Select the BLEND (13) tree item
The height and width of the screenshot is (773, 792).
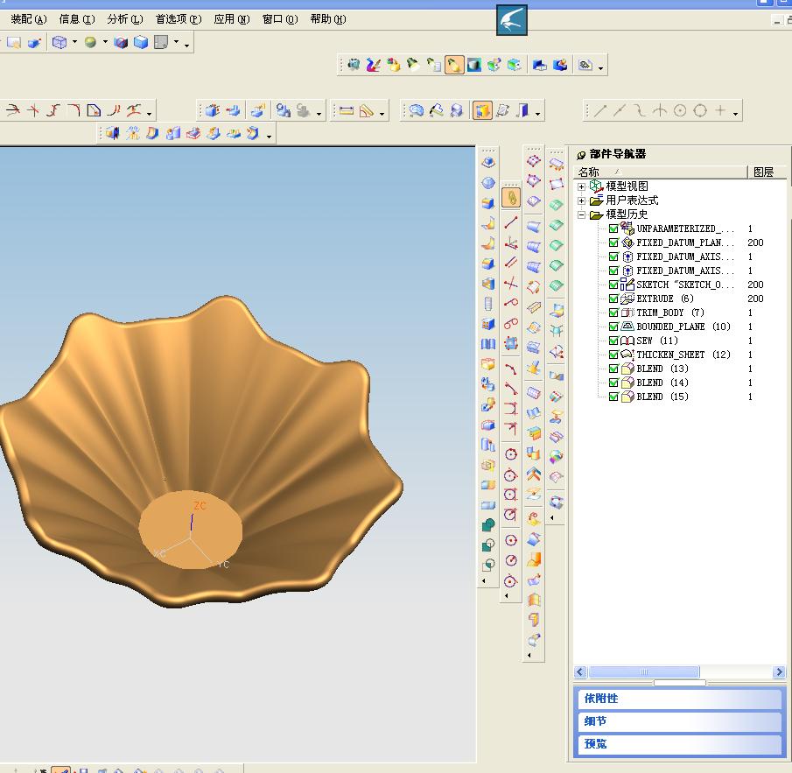[x=662, y=369]
